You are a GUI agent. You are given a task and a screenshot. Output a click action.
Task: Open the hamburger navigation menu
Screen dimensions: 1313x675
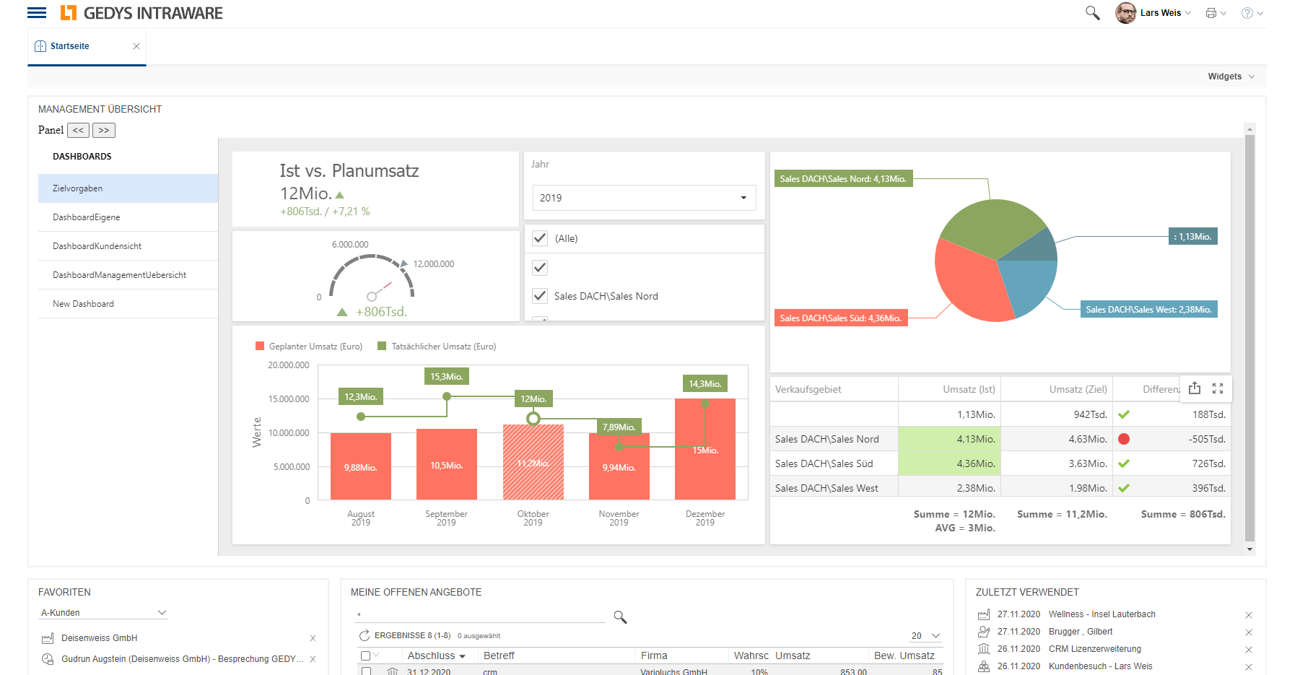(x=36, y=12)
